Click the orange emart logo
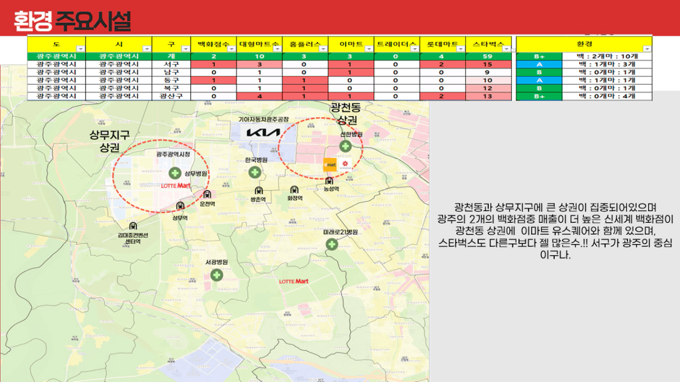This screenshot has width=680, height=382. point(330,165)
